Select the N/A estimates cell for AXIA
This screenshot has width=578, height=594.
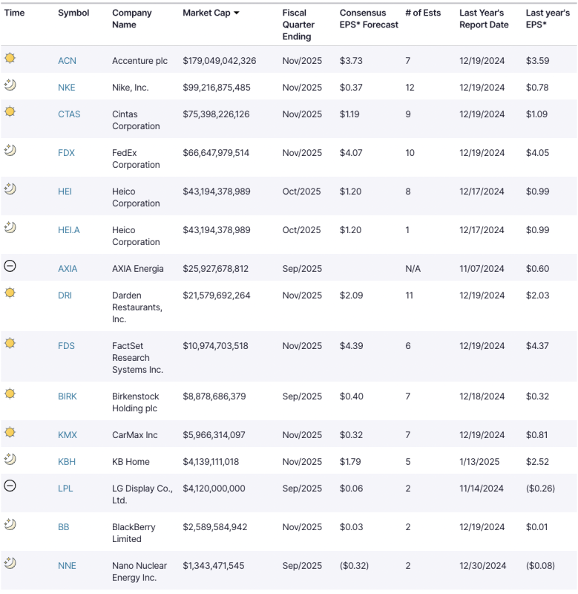coord(413,269)
